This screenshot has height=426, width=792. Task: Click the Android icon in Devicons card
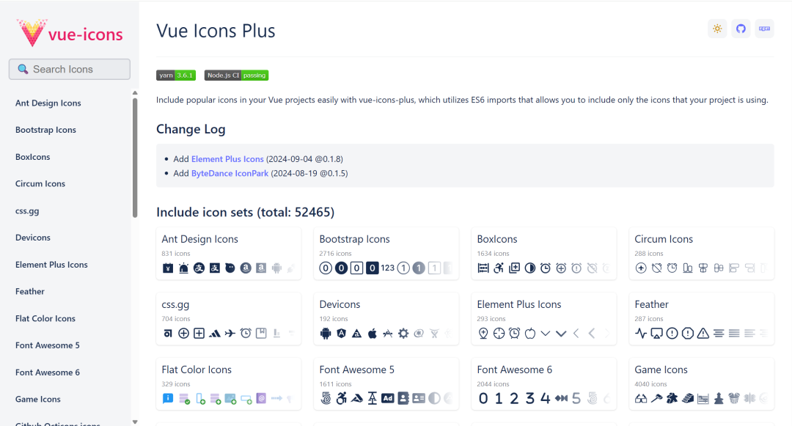(x=326, y=333)
